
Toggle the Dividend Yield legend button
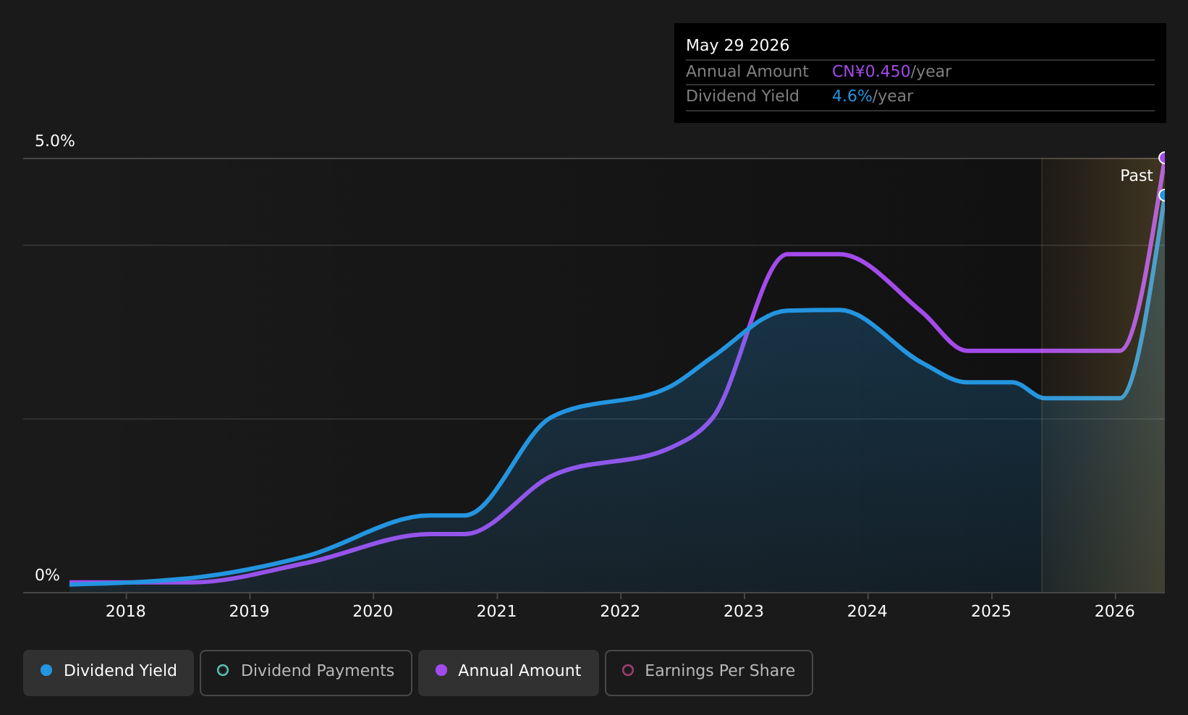tap(109, 672)
